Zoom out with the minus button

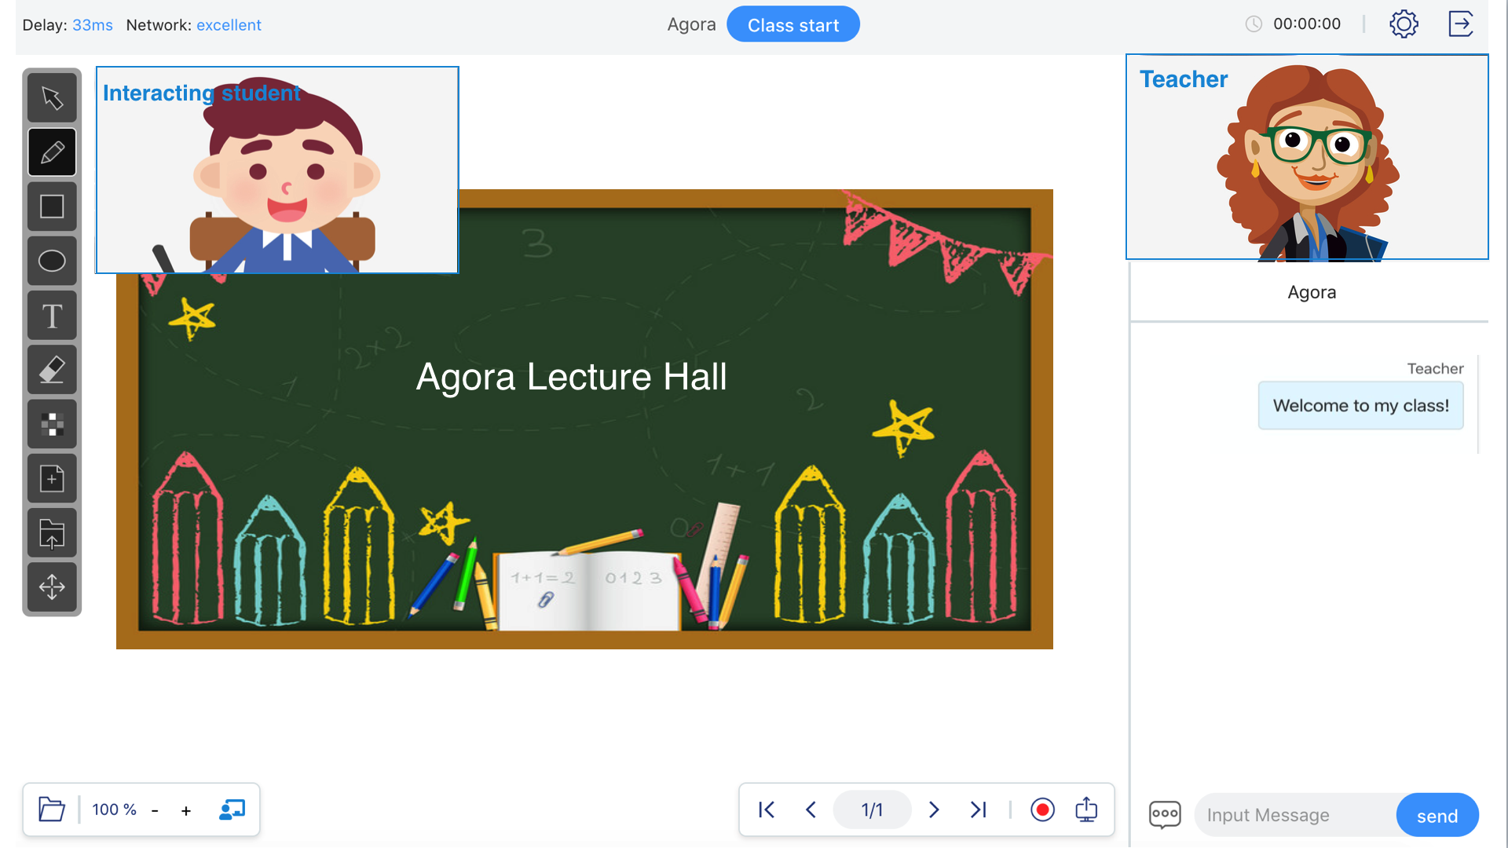coord(155,810)
